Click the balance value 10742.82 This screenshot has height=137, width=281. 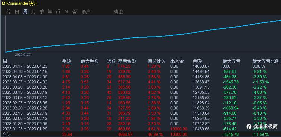201,124
